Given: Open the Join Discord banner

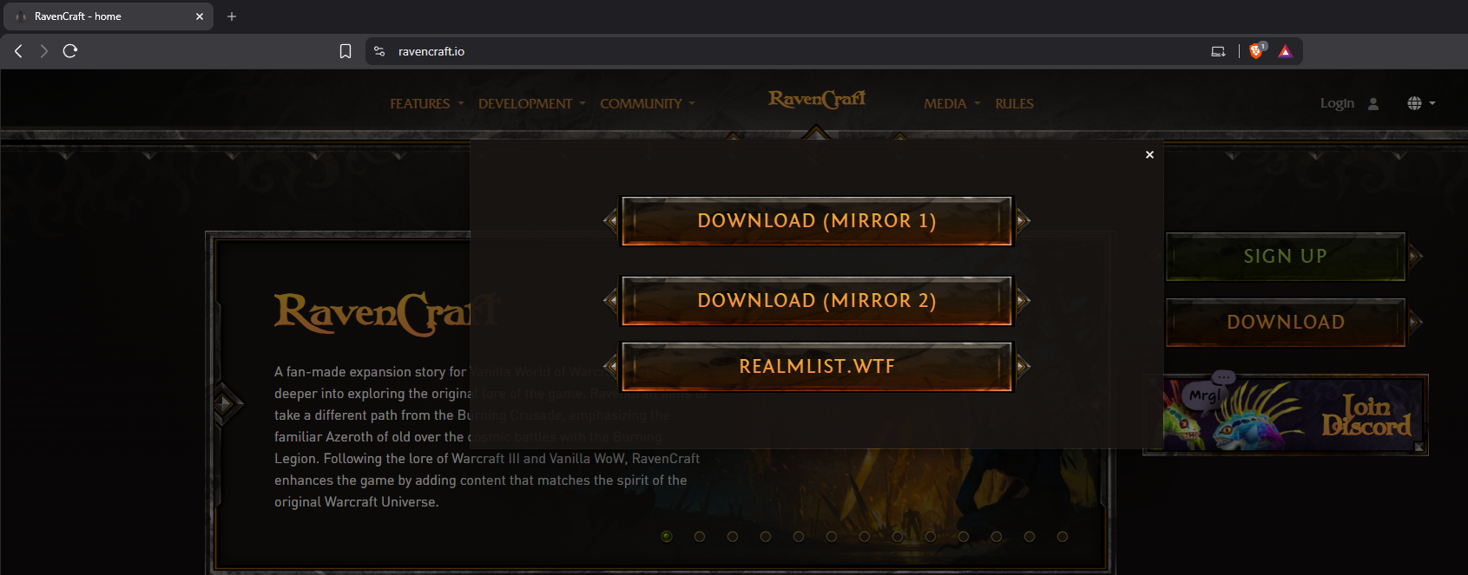Looking at the screenshot, I should coord(1286,415).
